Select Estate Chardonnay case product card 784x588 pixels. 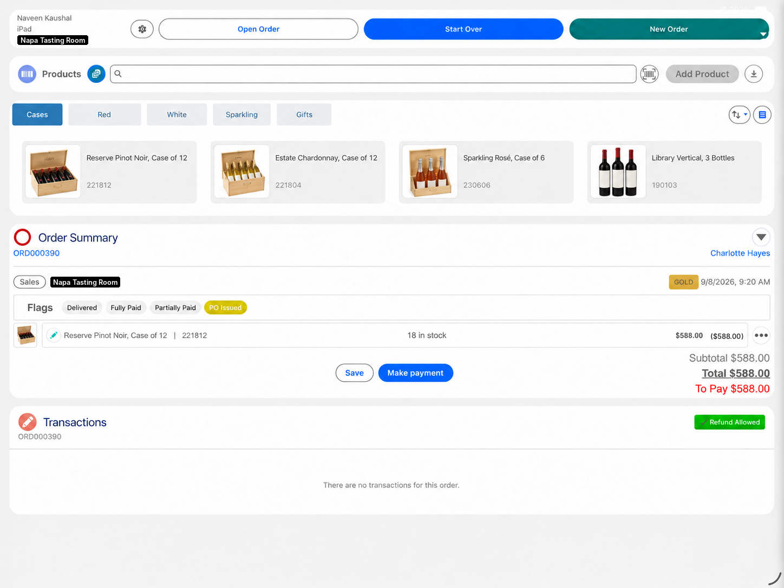pyautogui.click(x=298, y=172)
